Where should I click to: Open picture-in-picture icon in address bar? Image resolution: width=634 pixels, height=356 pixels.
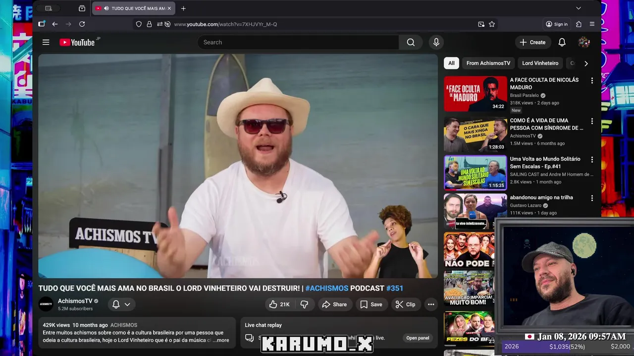point(481,24)
